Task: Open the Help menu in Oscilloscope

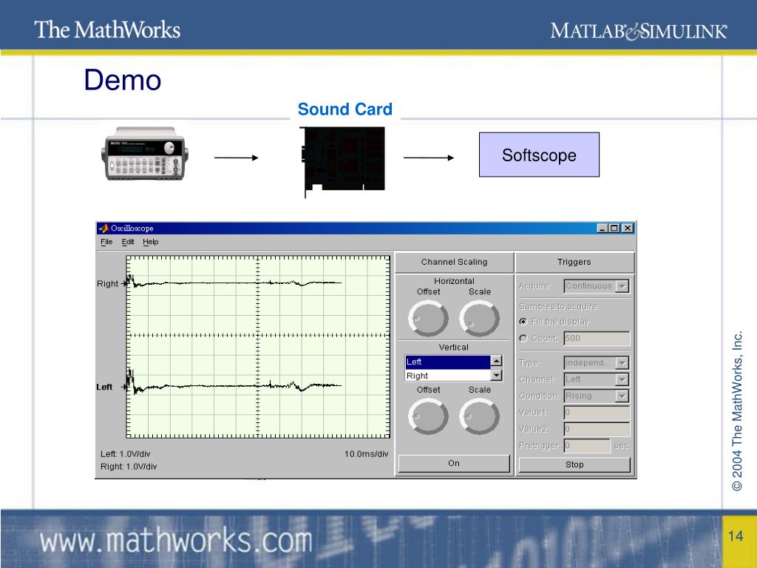Action: [x=150, y=242]
